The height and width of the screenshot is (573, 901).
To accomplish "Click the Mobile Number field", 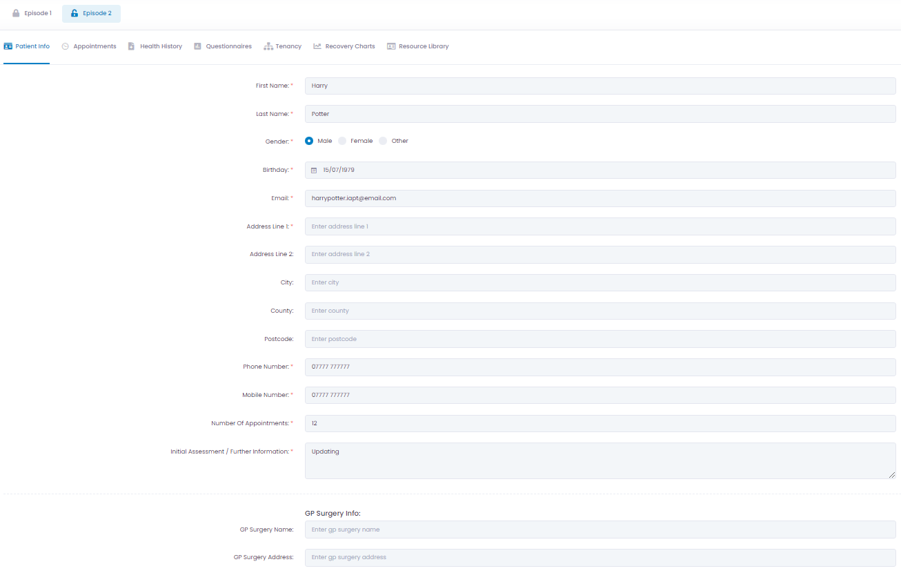I will [x=600, y=395].
